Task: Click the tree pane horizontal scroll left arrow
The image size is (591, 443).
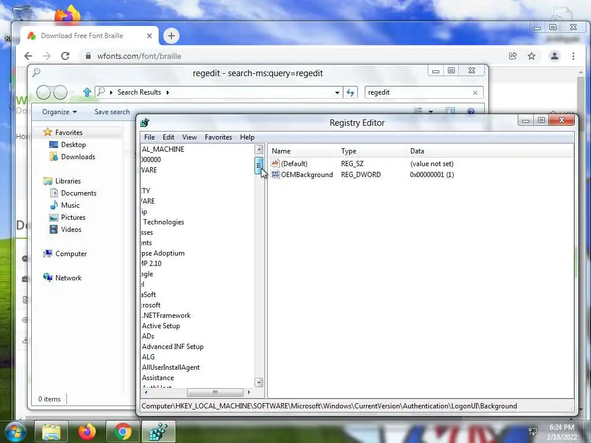Action: tap(146, 392)
